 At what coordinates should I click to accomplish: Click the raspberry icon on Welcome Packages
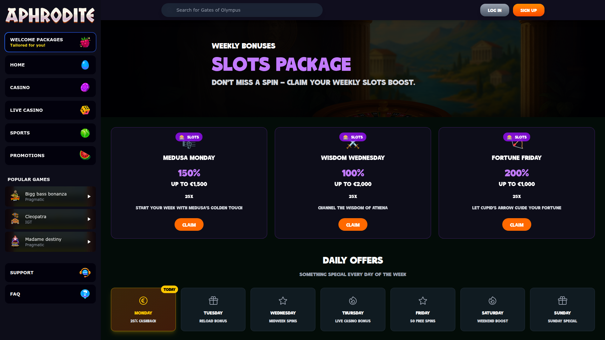pyautogui.click(x=85, y=42)
